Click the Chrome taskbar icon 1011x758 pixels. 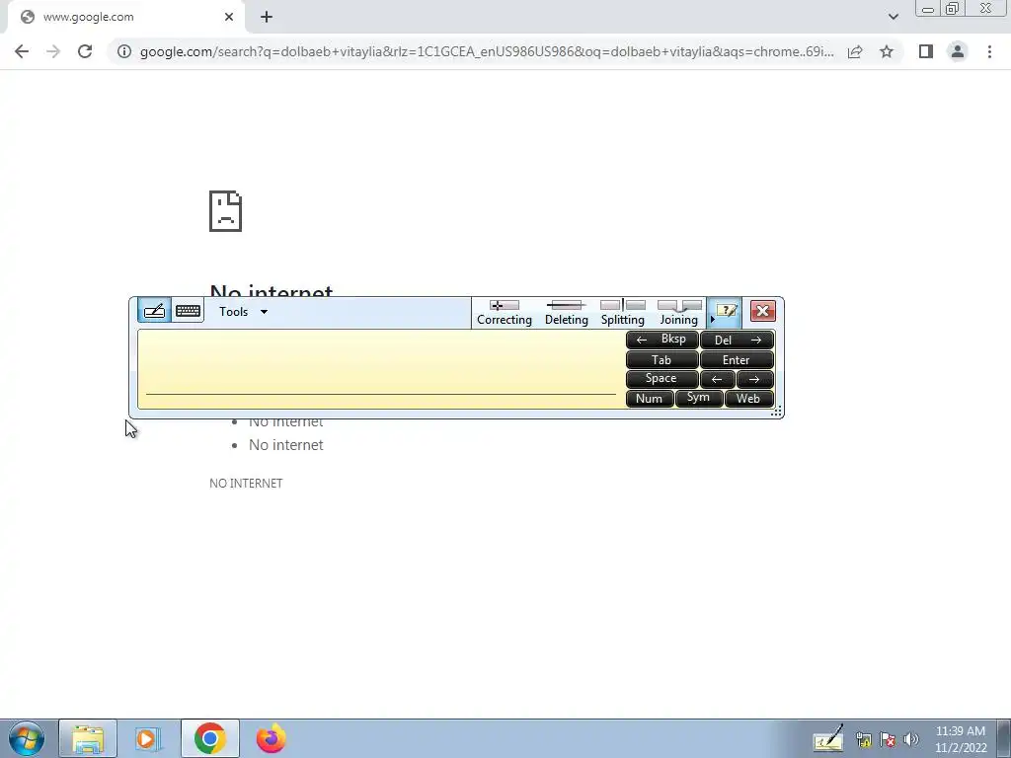pyautogui.click(x=209, y=738)
